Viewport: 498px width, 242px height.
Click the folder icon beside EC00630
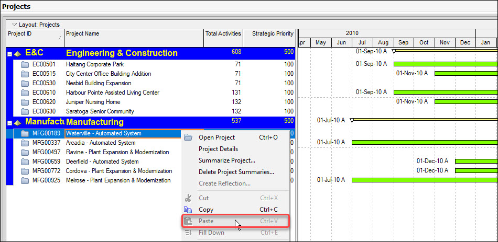[x=25, y=111]
